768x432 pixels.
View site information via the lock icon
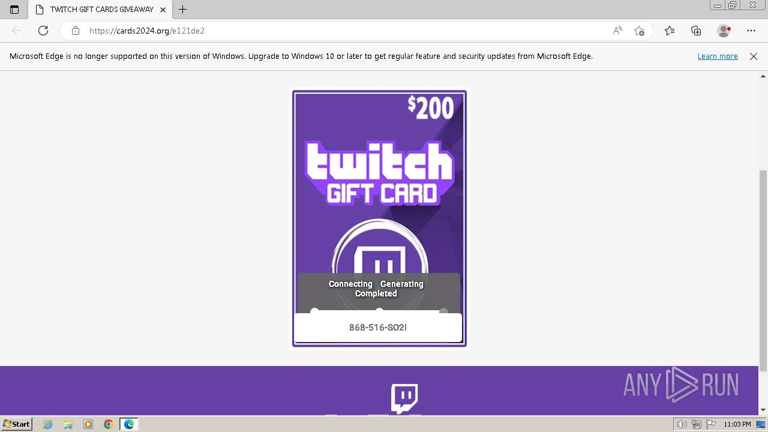76,31
